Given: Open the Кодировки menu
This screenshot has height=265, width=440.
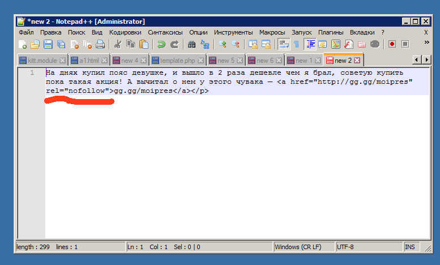Looking at the screenshot, I should 125,32.
